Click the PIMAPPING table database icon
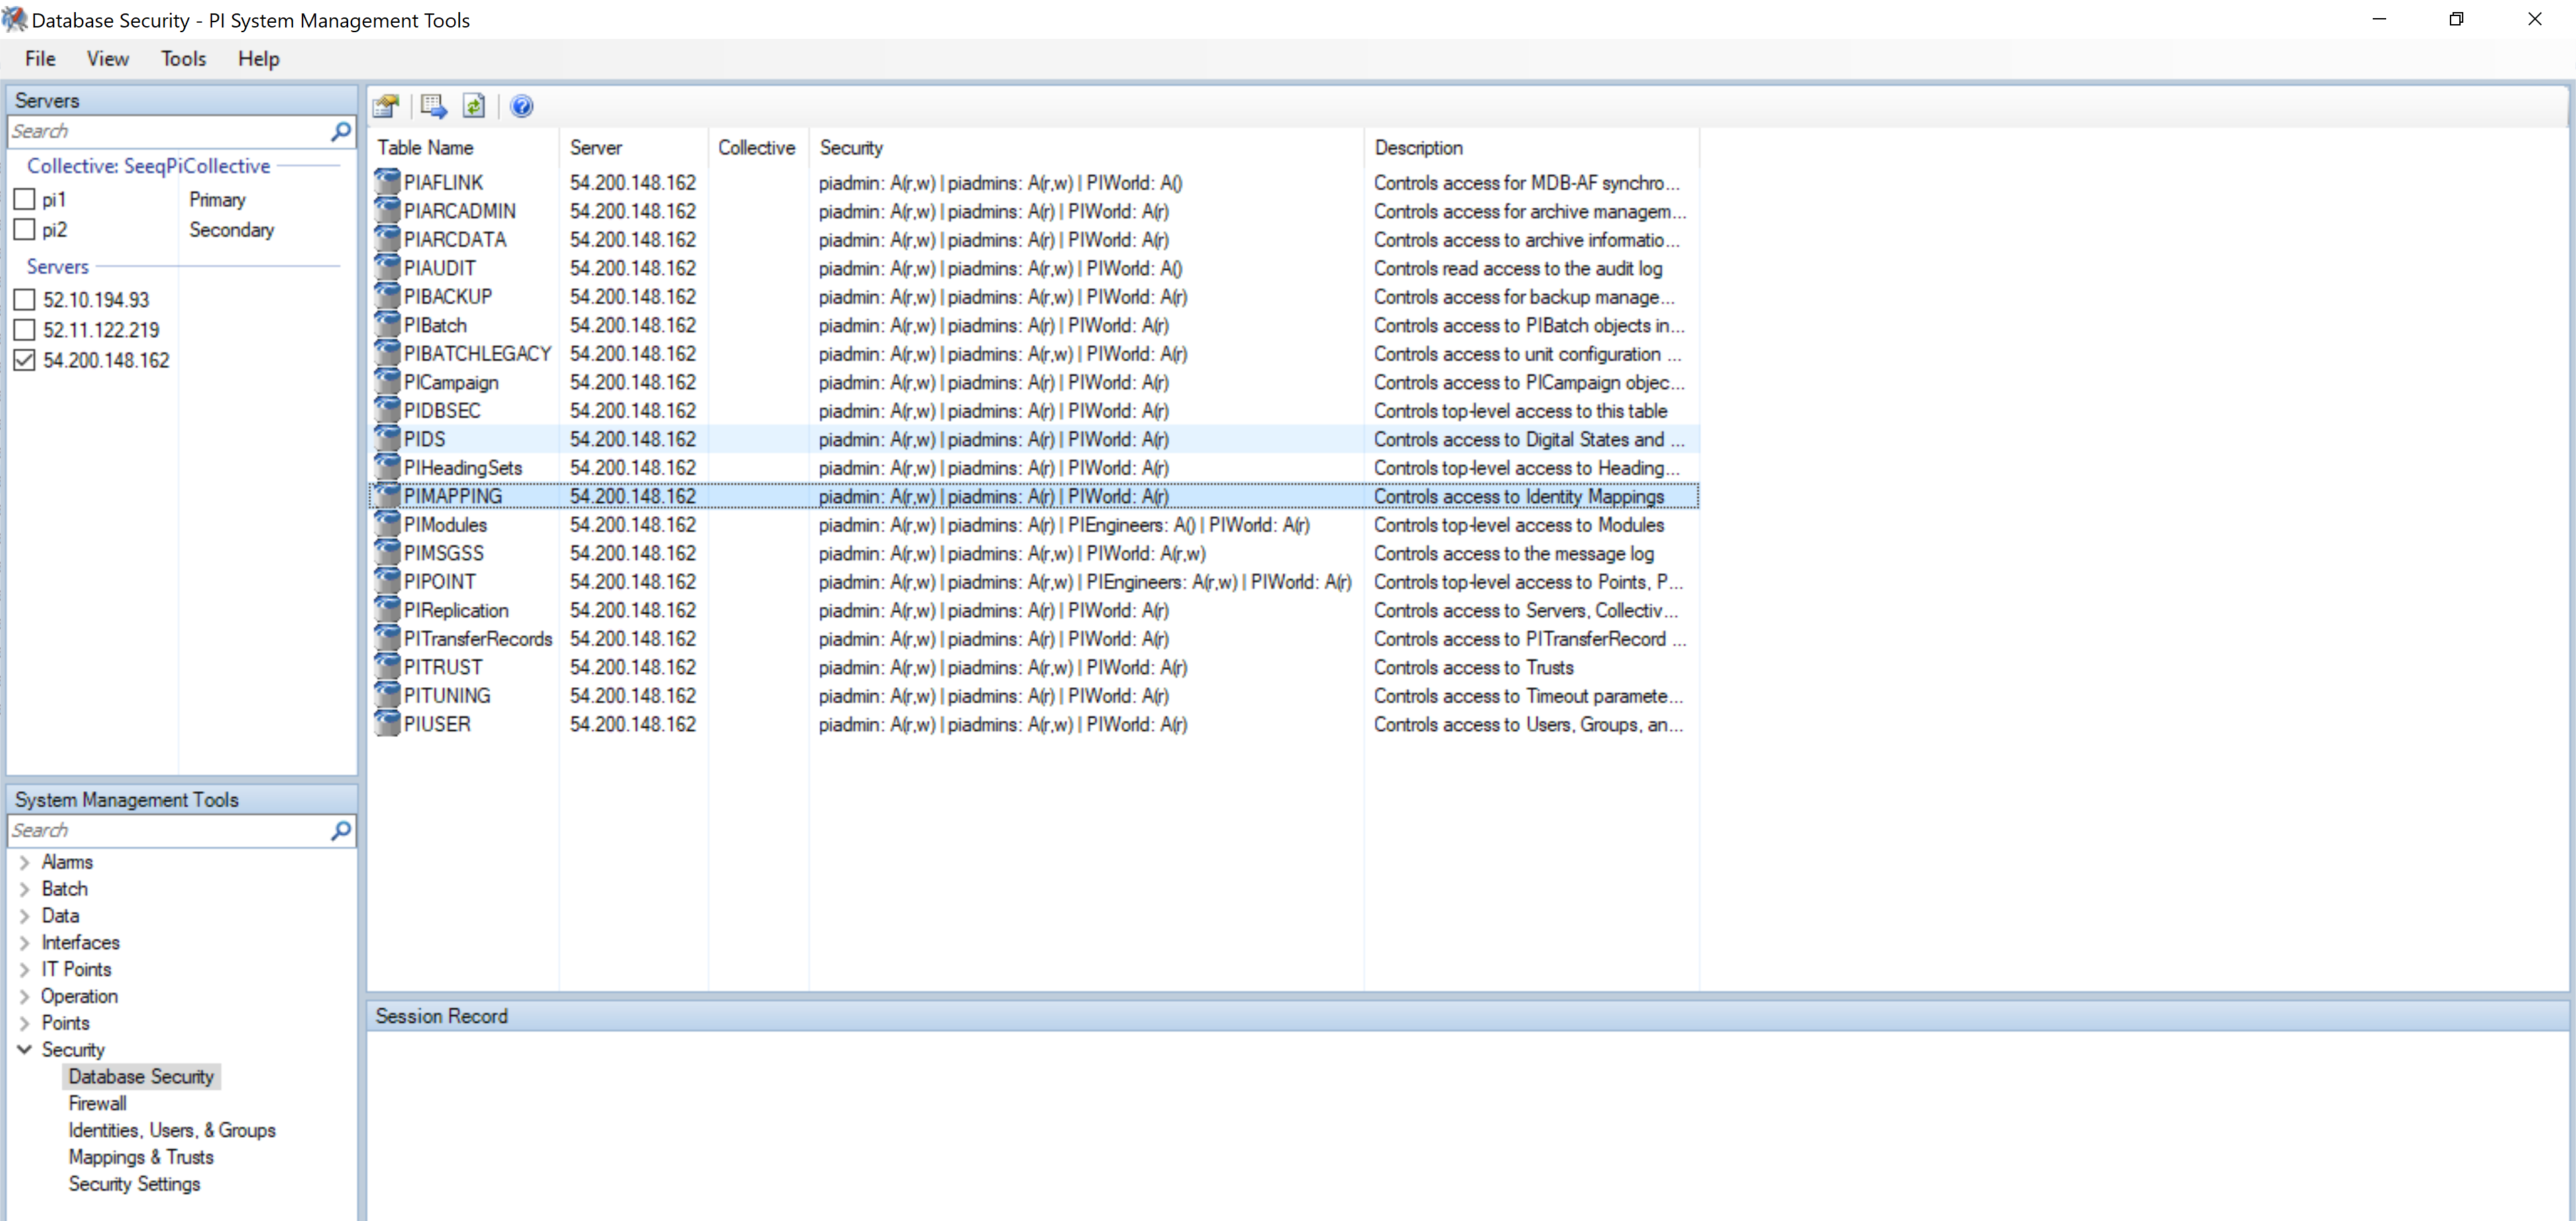The width and height of the screenshot is (2576, 1221). (x=388, y=495)
